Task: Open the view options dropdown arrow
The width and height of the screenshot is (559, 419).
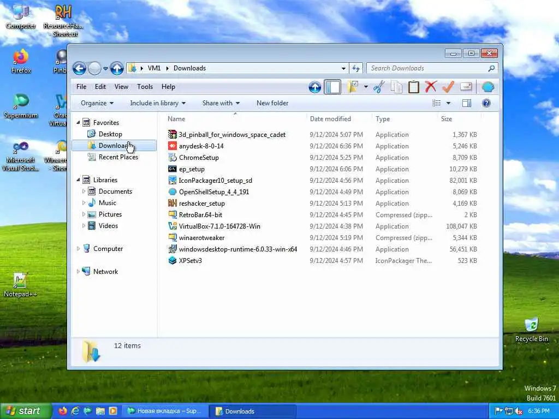Action: pos(449,103)
